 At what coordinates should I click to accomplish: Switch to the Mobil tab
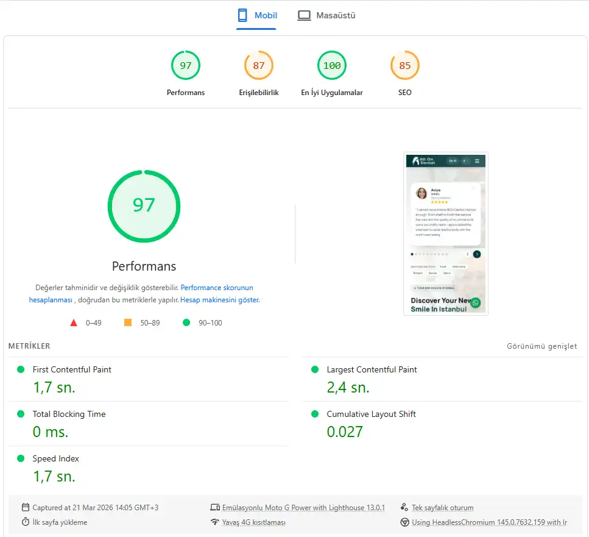256,15
